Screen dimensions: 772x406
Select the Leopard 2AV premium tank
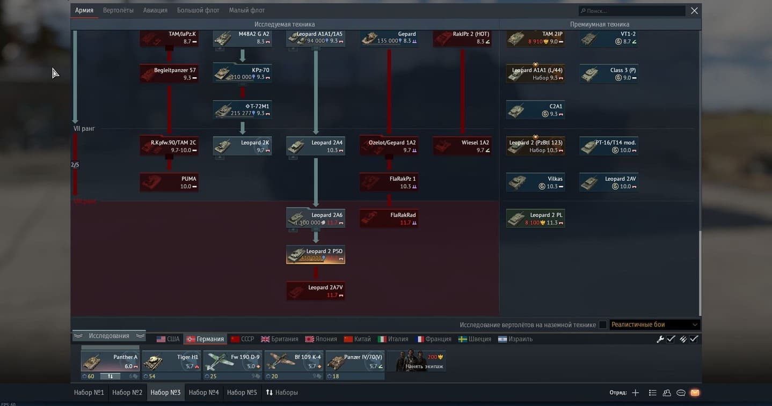point(609,182)
